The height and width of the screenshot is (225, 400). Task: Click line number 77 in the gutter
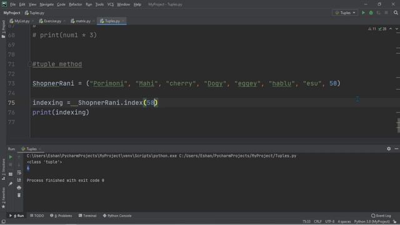11,122
